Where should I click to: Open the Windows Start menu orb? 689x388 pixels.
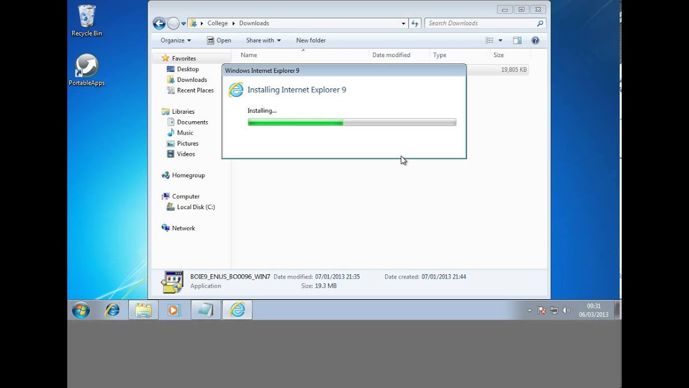tap(81, 310)
